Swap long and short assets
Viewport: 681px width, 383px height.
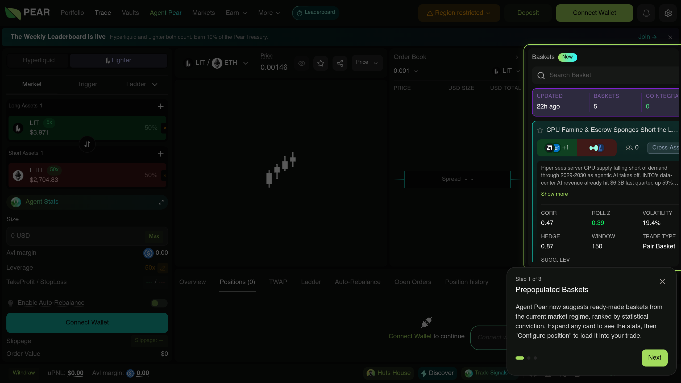tap(87, 144)
